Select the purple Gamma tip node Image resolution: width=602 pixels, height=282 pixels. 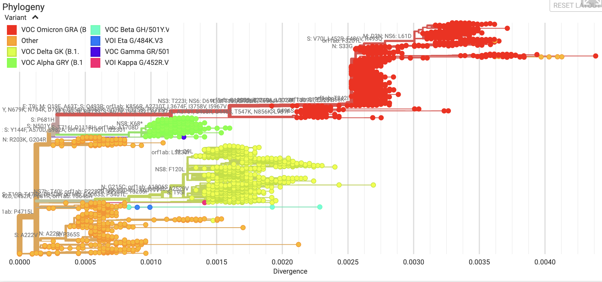click(x=184, y=137)
